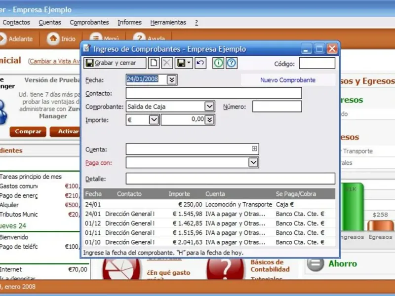
Task: Click the Contacto input field
Action: 214,93
